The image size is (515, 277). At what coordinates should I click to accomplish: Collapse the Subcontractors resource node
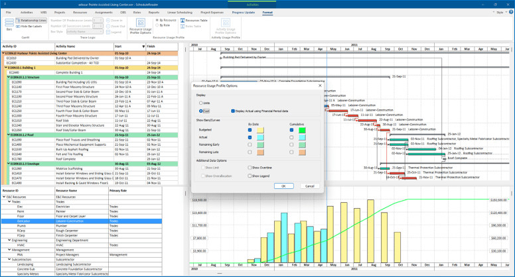pos(9,259)
